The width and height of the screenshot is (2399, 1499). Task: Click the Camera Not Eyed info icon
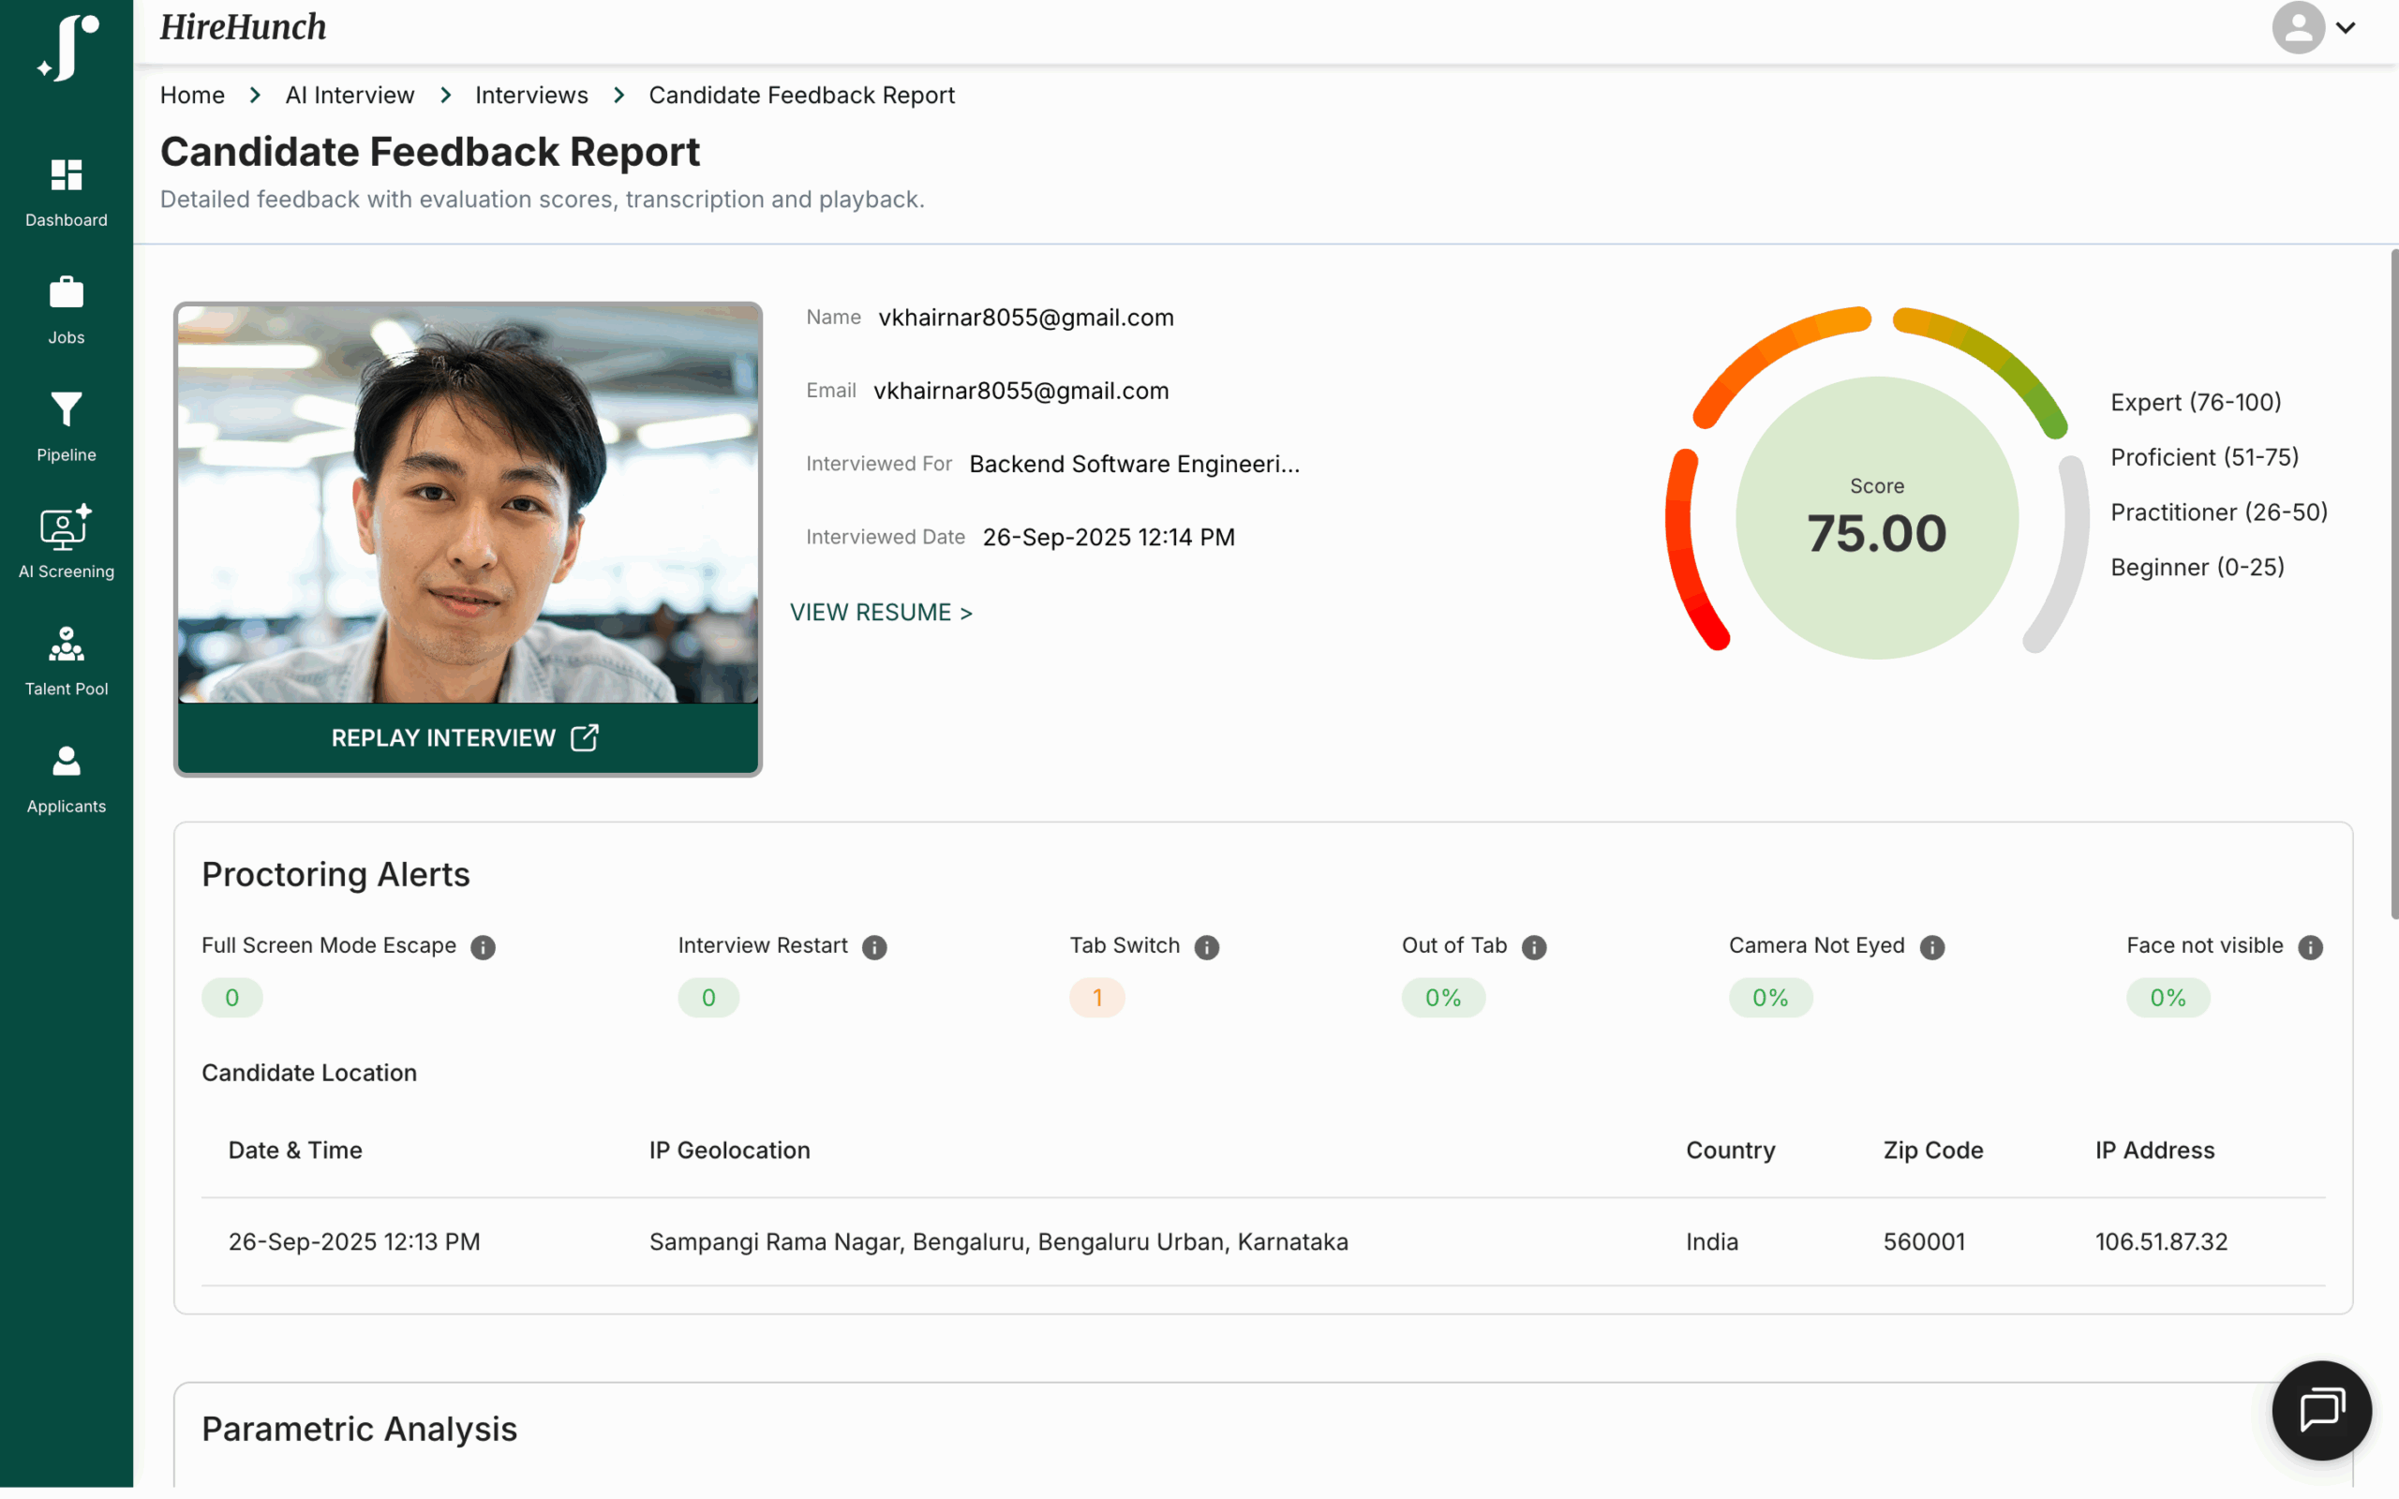coord(1932,947)
